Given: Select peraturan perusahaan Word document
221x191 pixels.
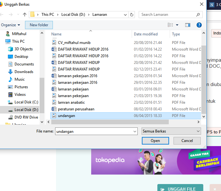Looking at the screenshot, I should [126, 109].
